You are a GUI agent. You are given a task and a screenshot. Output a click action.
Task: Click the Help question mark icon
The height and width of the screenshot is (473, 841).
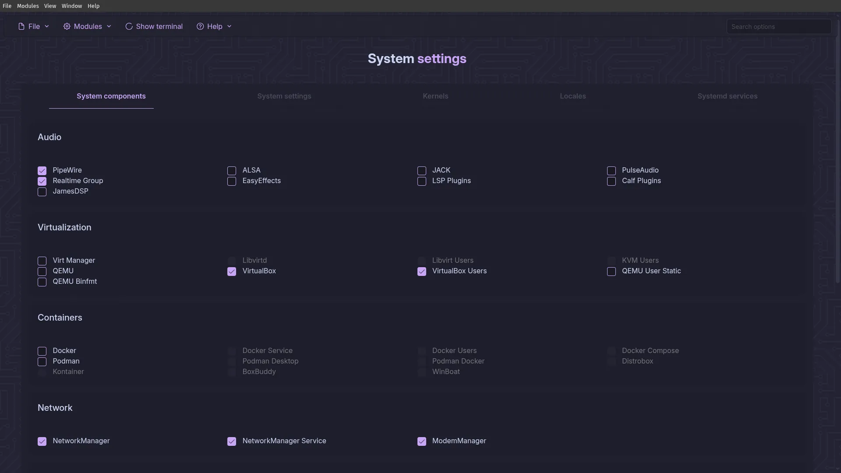tap(200, 27)
